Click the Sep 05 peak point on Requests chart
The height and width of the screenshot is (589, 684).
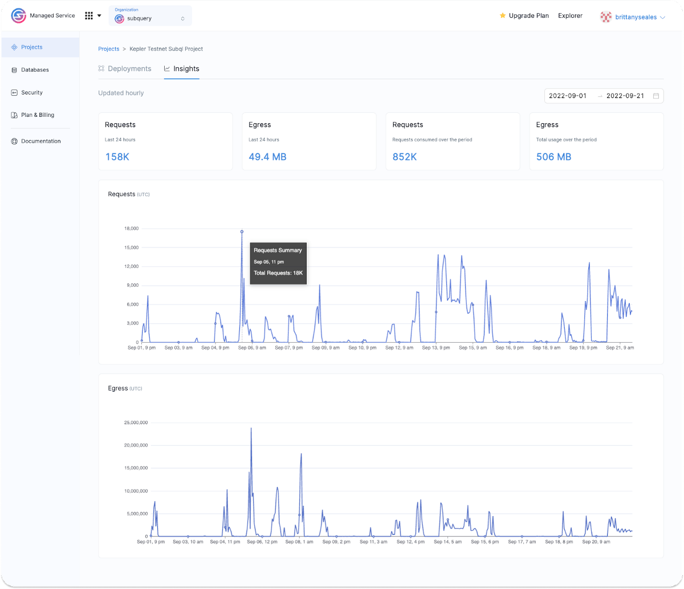pos(242,231)
